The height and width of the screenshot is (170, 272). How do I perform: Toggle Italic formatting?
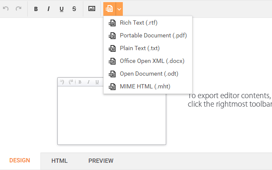[48, 8]
